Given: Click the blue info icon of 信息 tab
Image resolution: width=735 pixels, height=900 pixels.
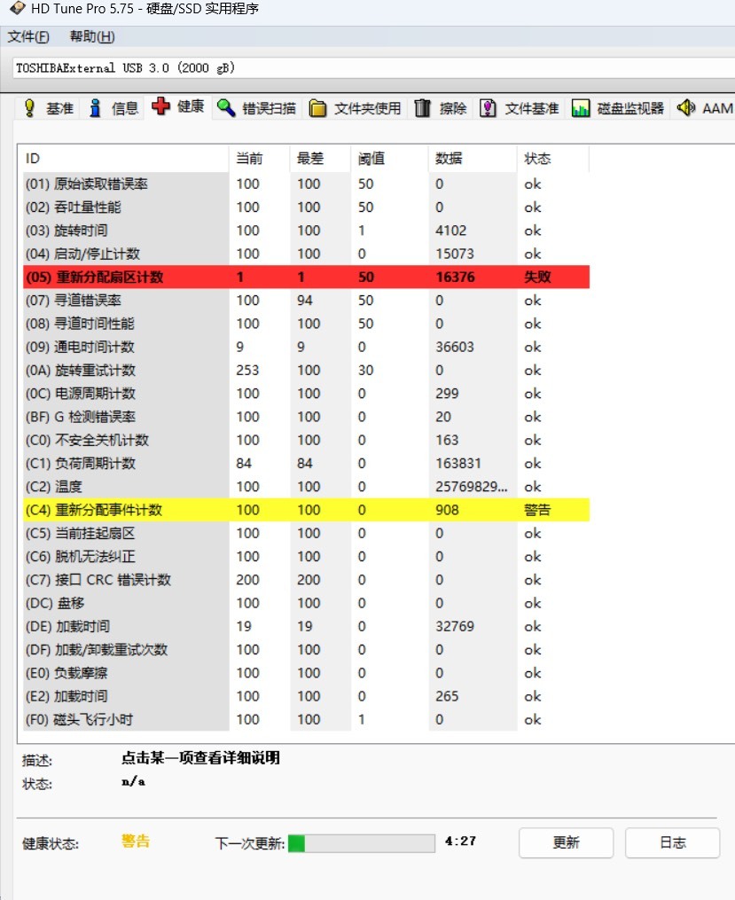Looking at the screenshot, I should 95,108.
